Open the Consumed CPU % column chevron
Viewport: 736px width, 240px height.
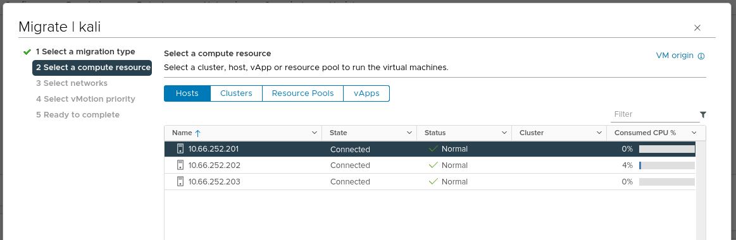pos(694,133)
